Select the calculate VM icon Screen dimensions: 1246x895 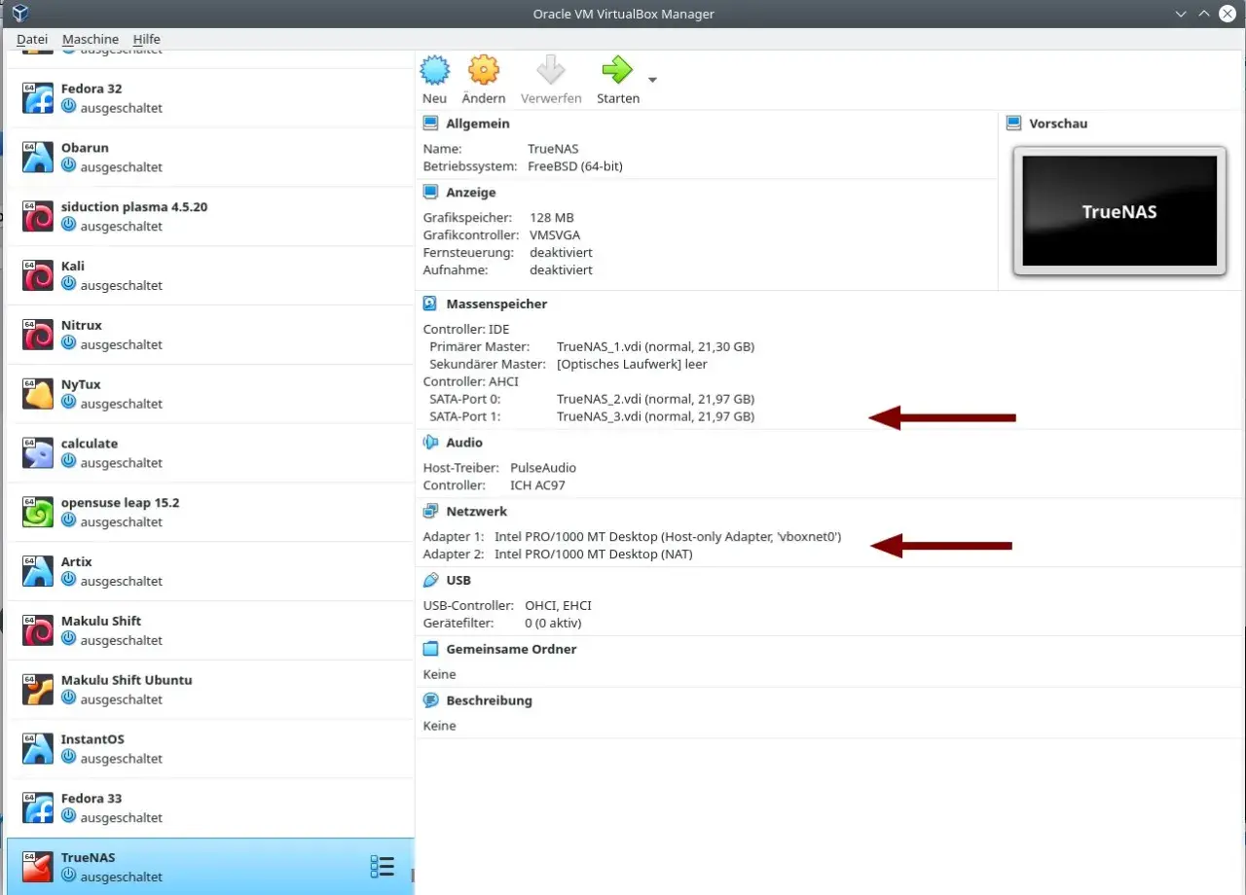[x=38, y=453]
